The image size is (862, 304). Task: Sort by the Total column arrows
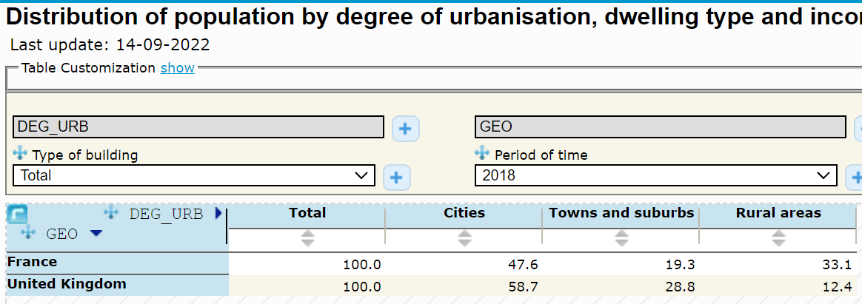click(308, 237)
